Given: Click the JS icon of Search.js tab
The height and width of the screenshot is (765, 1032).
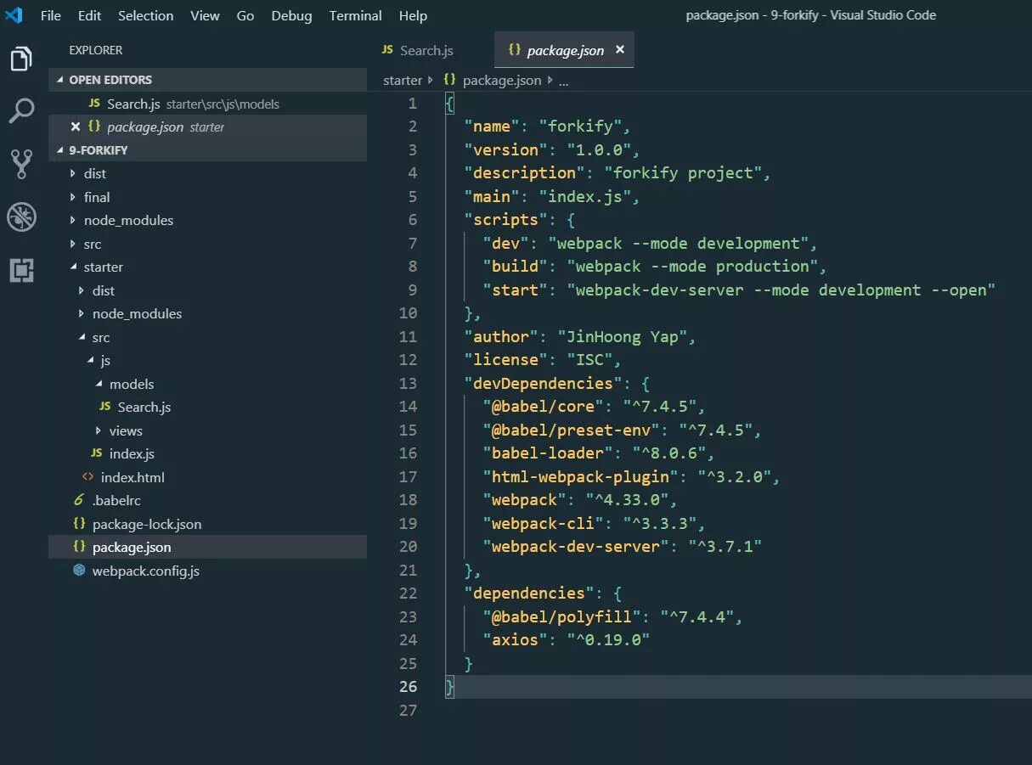Looking at the screenshot, I should click(387, 50).
